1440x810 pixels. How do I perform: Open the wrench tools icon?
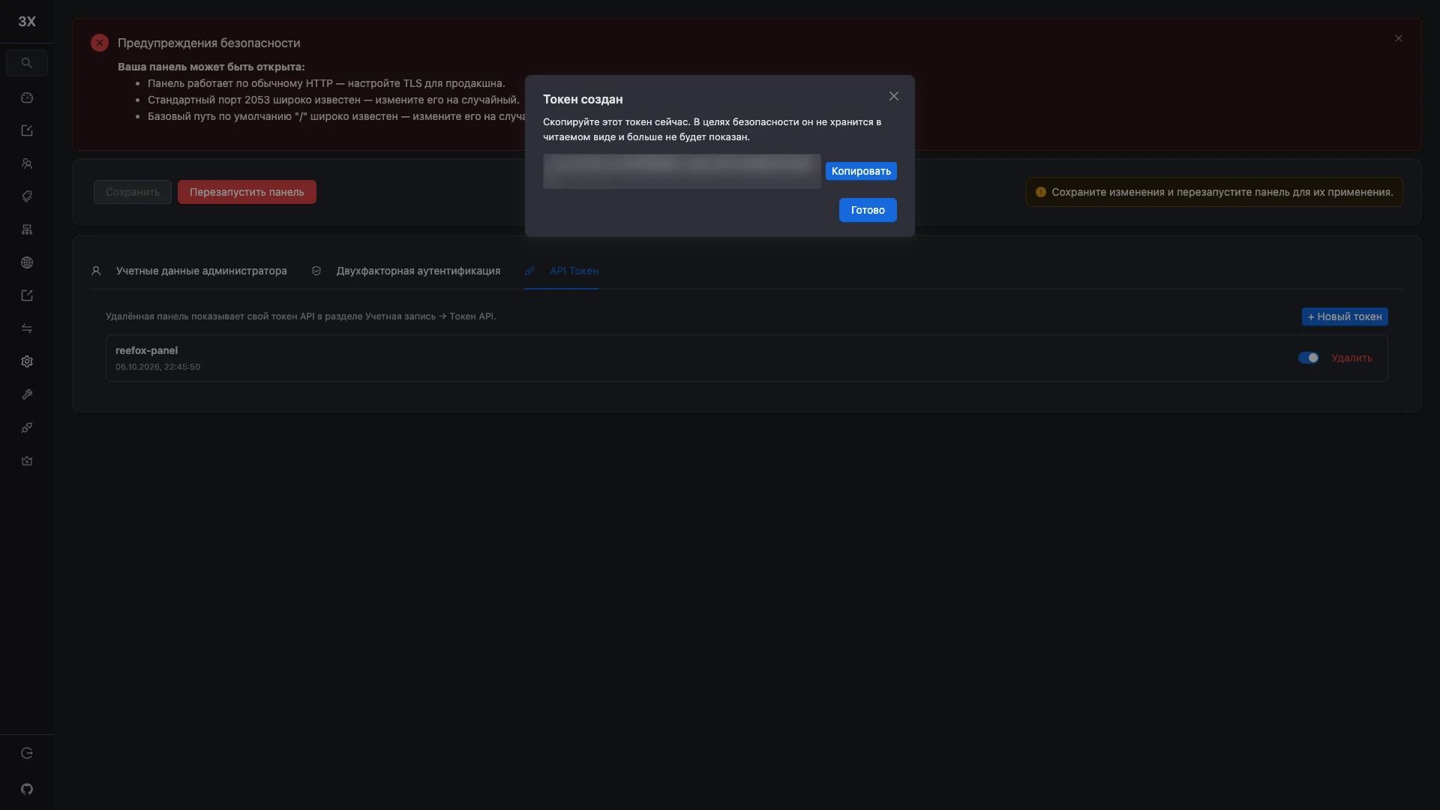point(27,394)
